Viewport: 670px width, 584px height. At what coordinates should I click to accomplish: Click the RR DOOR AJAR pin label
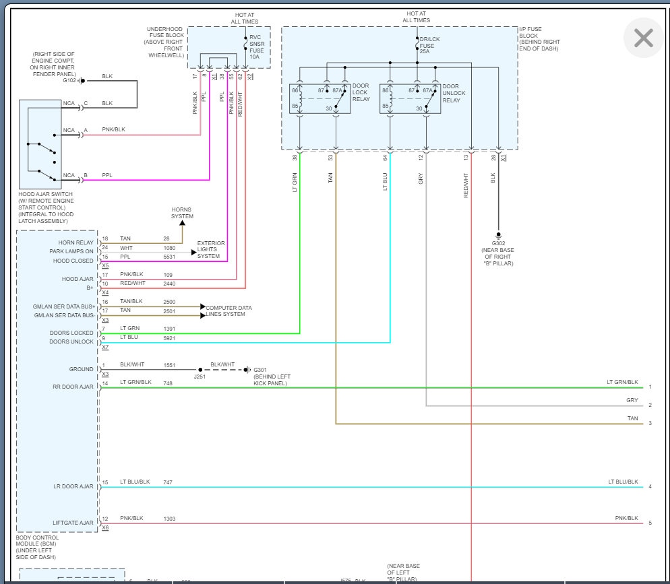coord(73,387)
